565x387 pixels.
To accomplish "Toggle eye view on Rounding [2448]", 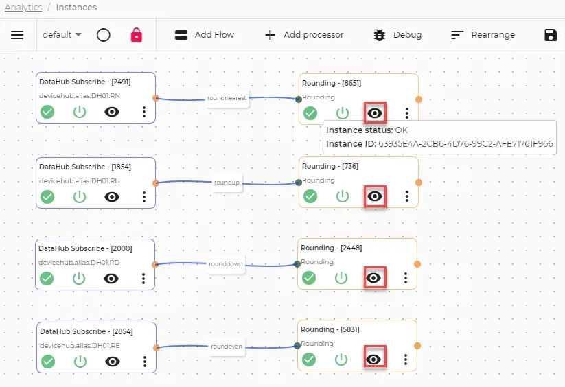I will point(373,278).
